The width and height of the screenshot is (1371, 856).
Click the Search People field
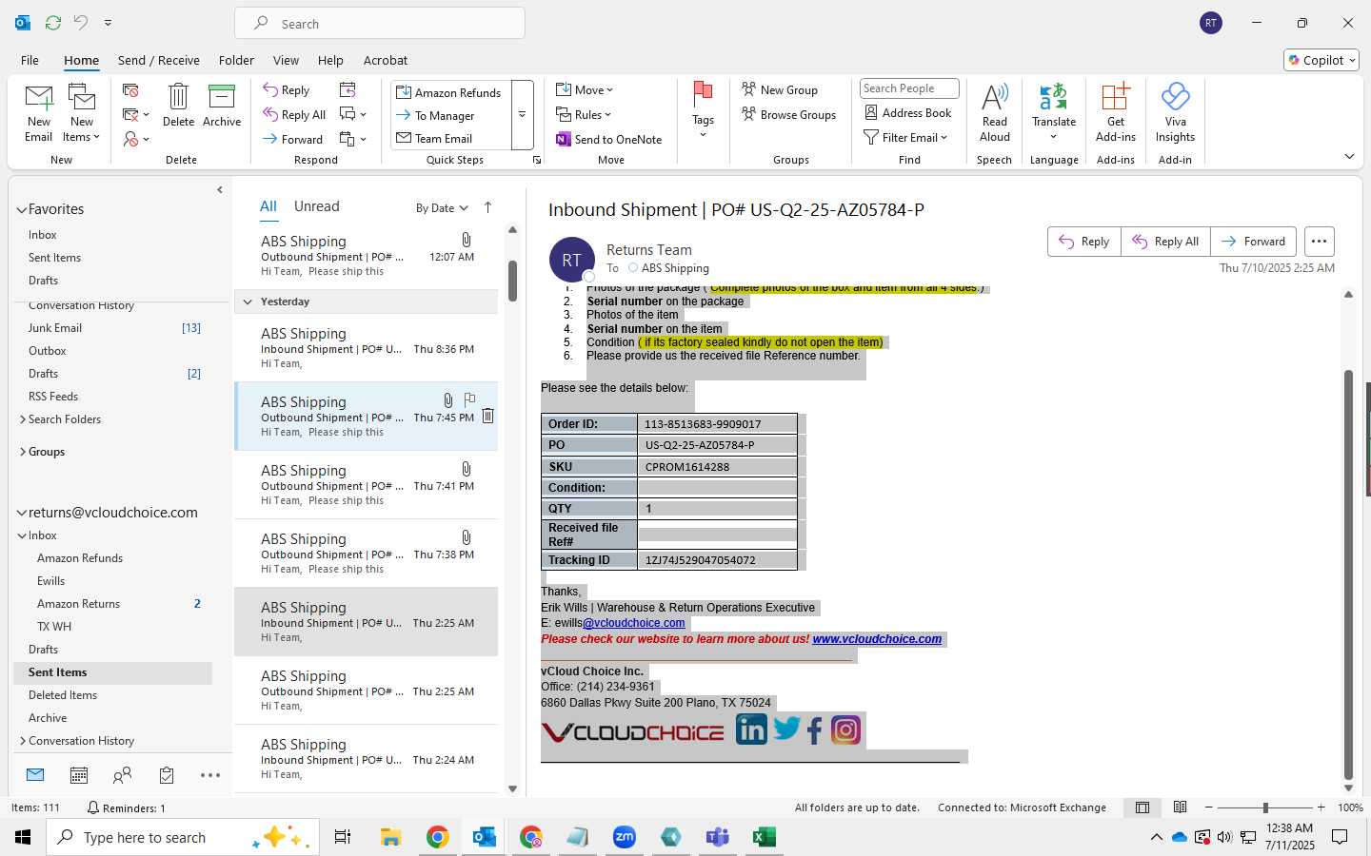pos(909,88)
